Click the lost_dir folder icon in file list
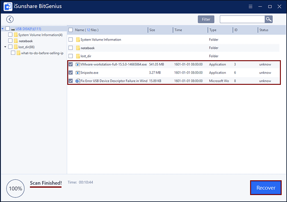The height and width of the screenshot is (202, 287). (x=78, y=56)
